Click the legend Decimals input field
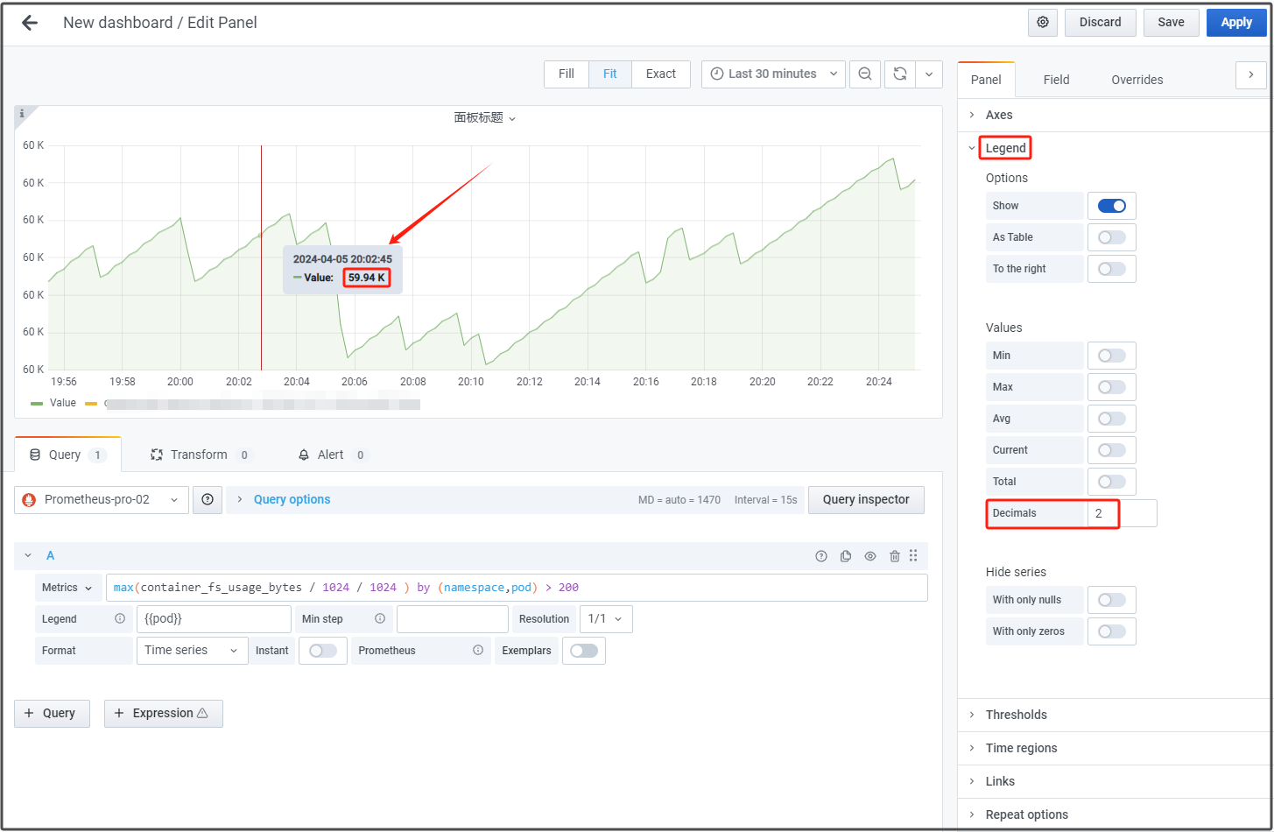The width and height of the screenshot is (1274, 832). click(1121, 513)
